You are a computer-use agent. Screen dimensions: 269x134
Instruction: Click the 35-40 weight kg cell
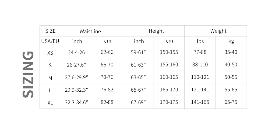tap(231, 52)
